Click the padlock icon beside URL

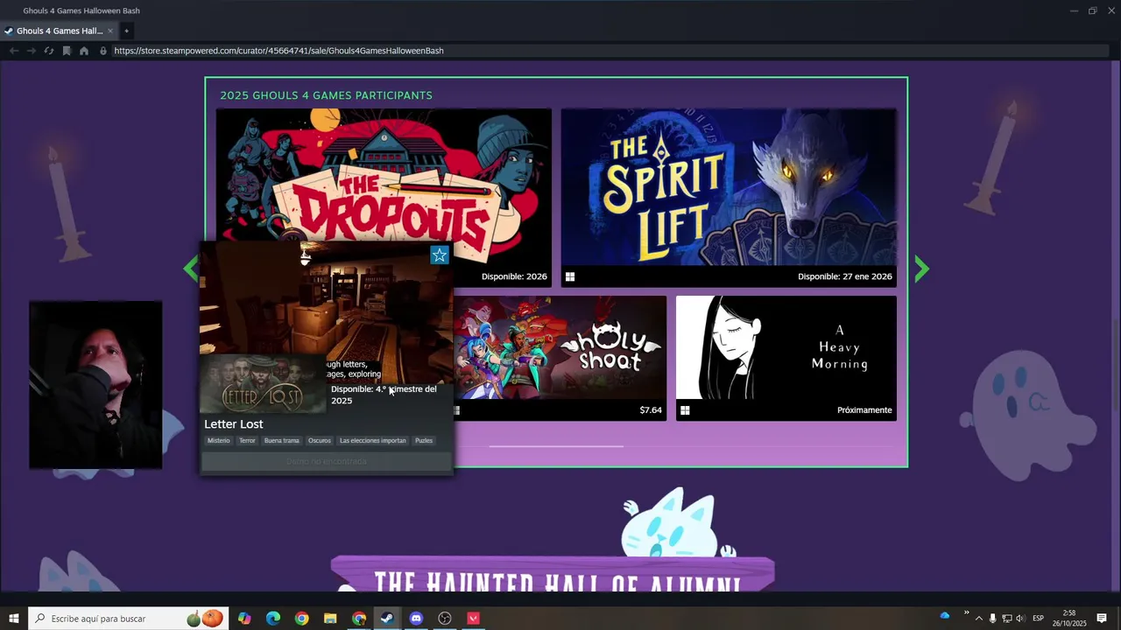(x=103, y=51)
